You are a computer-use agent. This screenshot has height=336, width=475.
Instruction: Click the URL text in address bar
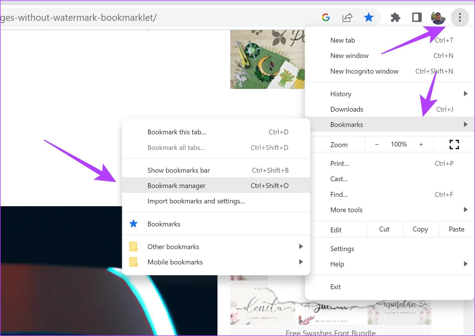coord(78,18)
